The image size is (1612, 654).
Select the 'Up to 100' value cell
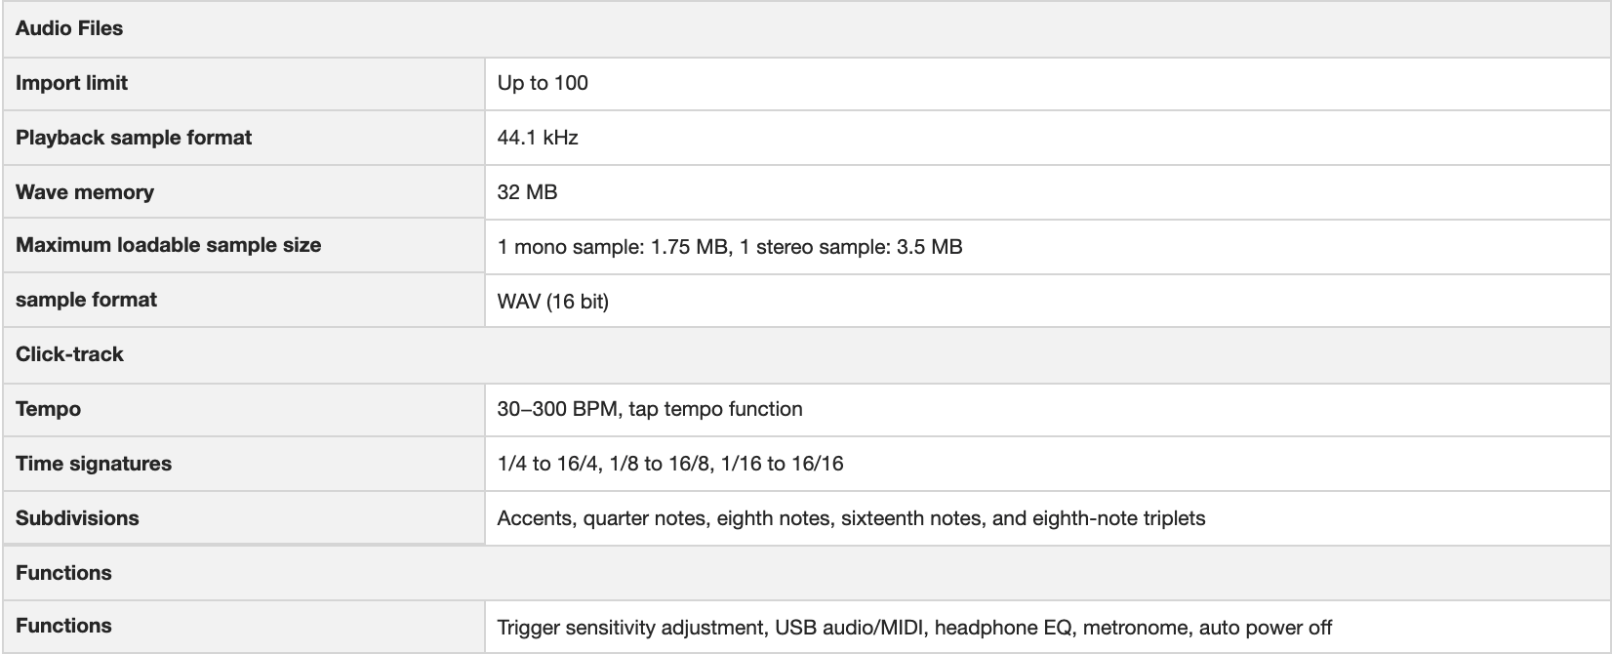(x=543, y=83)
